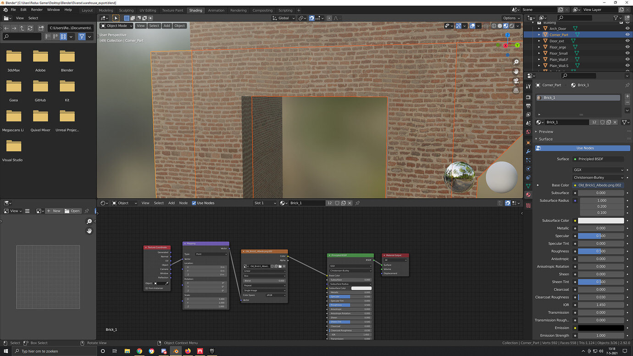633x356 pixels.
Task: Click the Use Nodes button in properties
Action: click(583, 148)
